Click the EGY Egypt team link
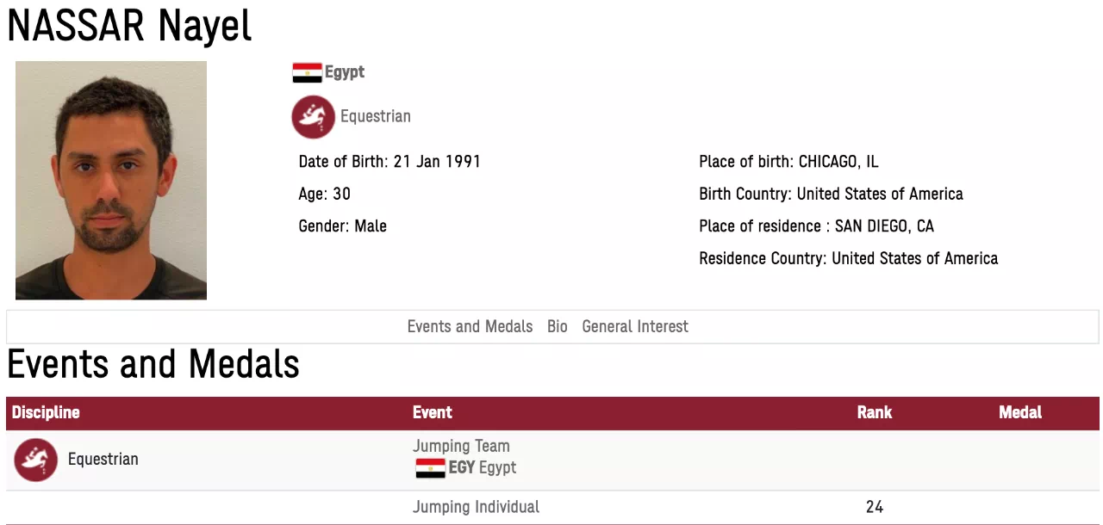Image resolution: width=1103 pixels, height=525 pixels. [x=483, y=468]
